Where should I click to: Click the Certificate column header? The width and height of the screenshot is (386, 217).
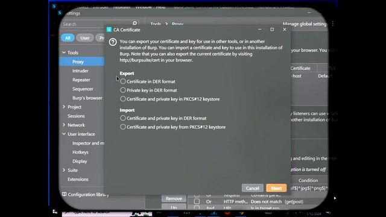(300, 68)
